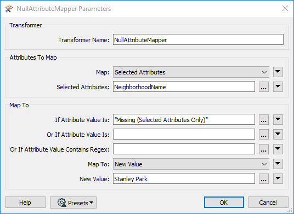This screenshot has width=294, height=214.
Task: Open arrow menu for Selected Attributes
Action: click(278, 87)
